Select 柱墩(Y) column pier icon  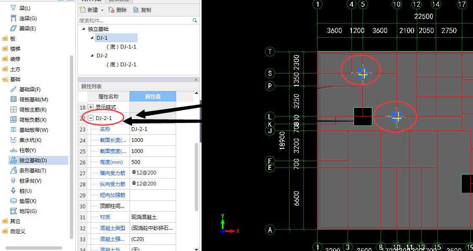13,150
